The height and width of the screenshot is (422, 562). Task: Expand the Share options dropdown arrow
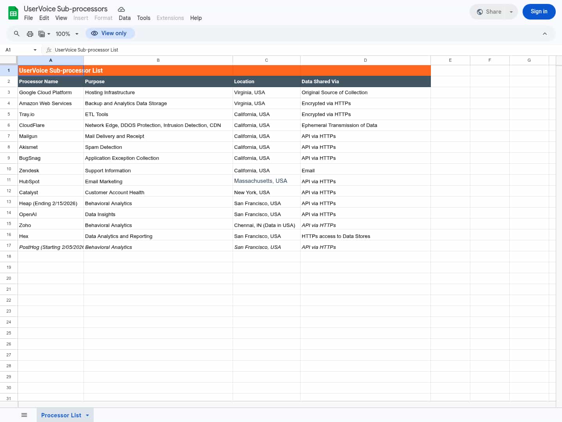pos(511,12)
